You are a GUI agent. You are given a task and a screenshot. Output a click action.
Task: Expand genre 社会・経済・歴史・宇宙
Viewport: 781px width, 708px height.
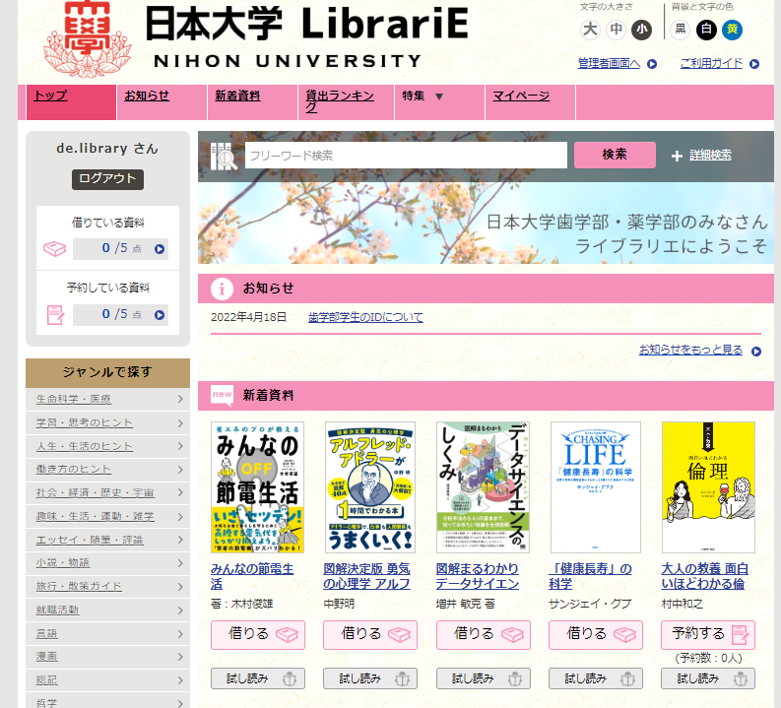pyautogui.click(x=107, y=493)
